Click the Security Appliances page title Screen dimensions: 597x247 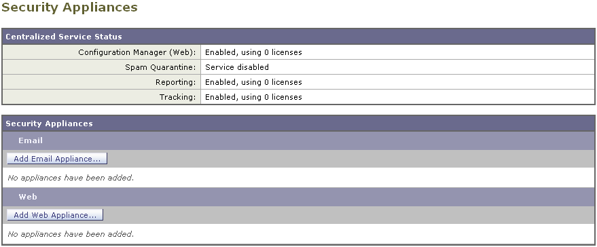tap(69, 7)
